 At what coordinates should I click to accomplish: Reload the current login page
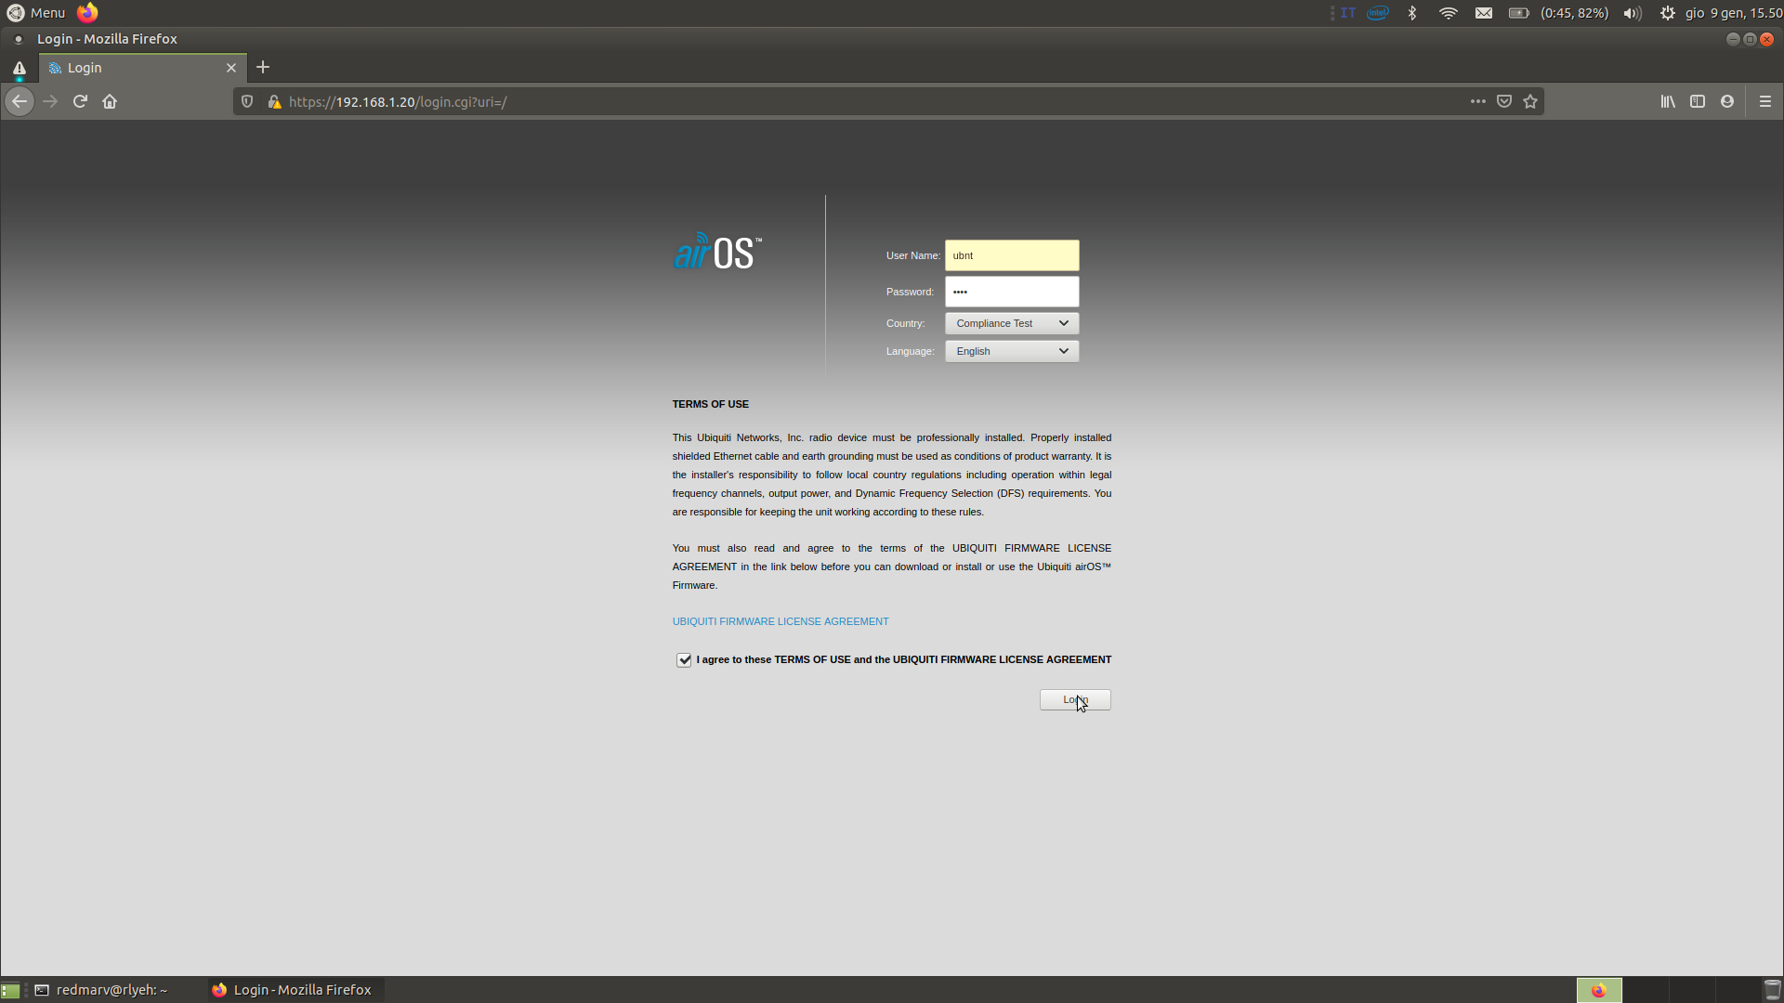point(80,101)
